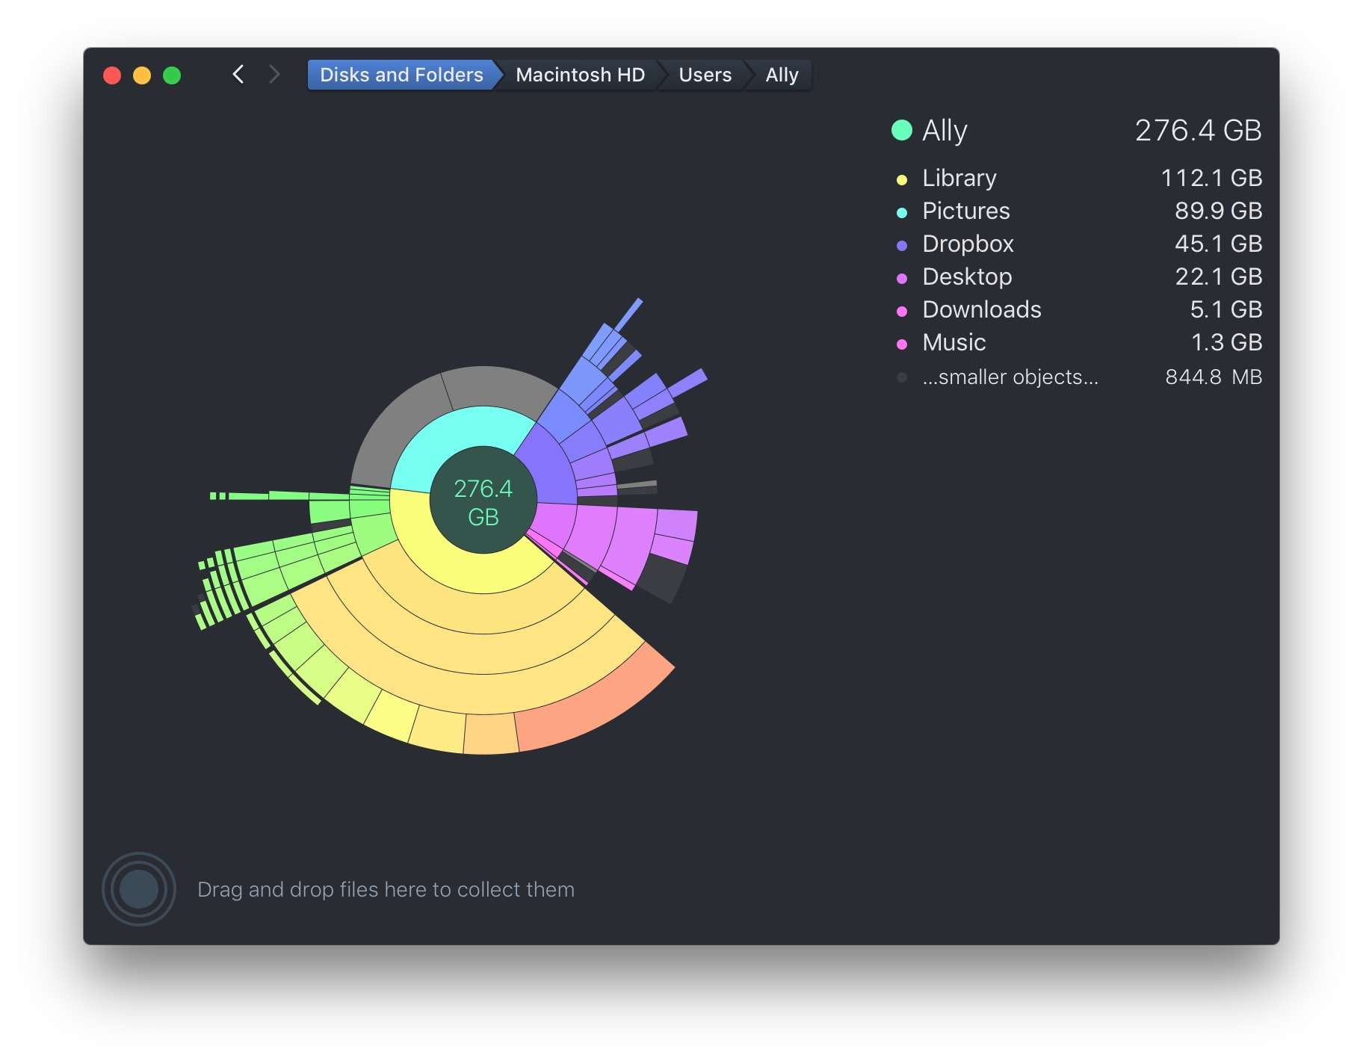Select Disks and Folders in the breadcrumb
Screen dimensions: 1363x1064
pyautogui.click(x=401, y=75)
